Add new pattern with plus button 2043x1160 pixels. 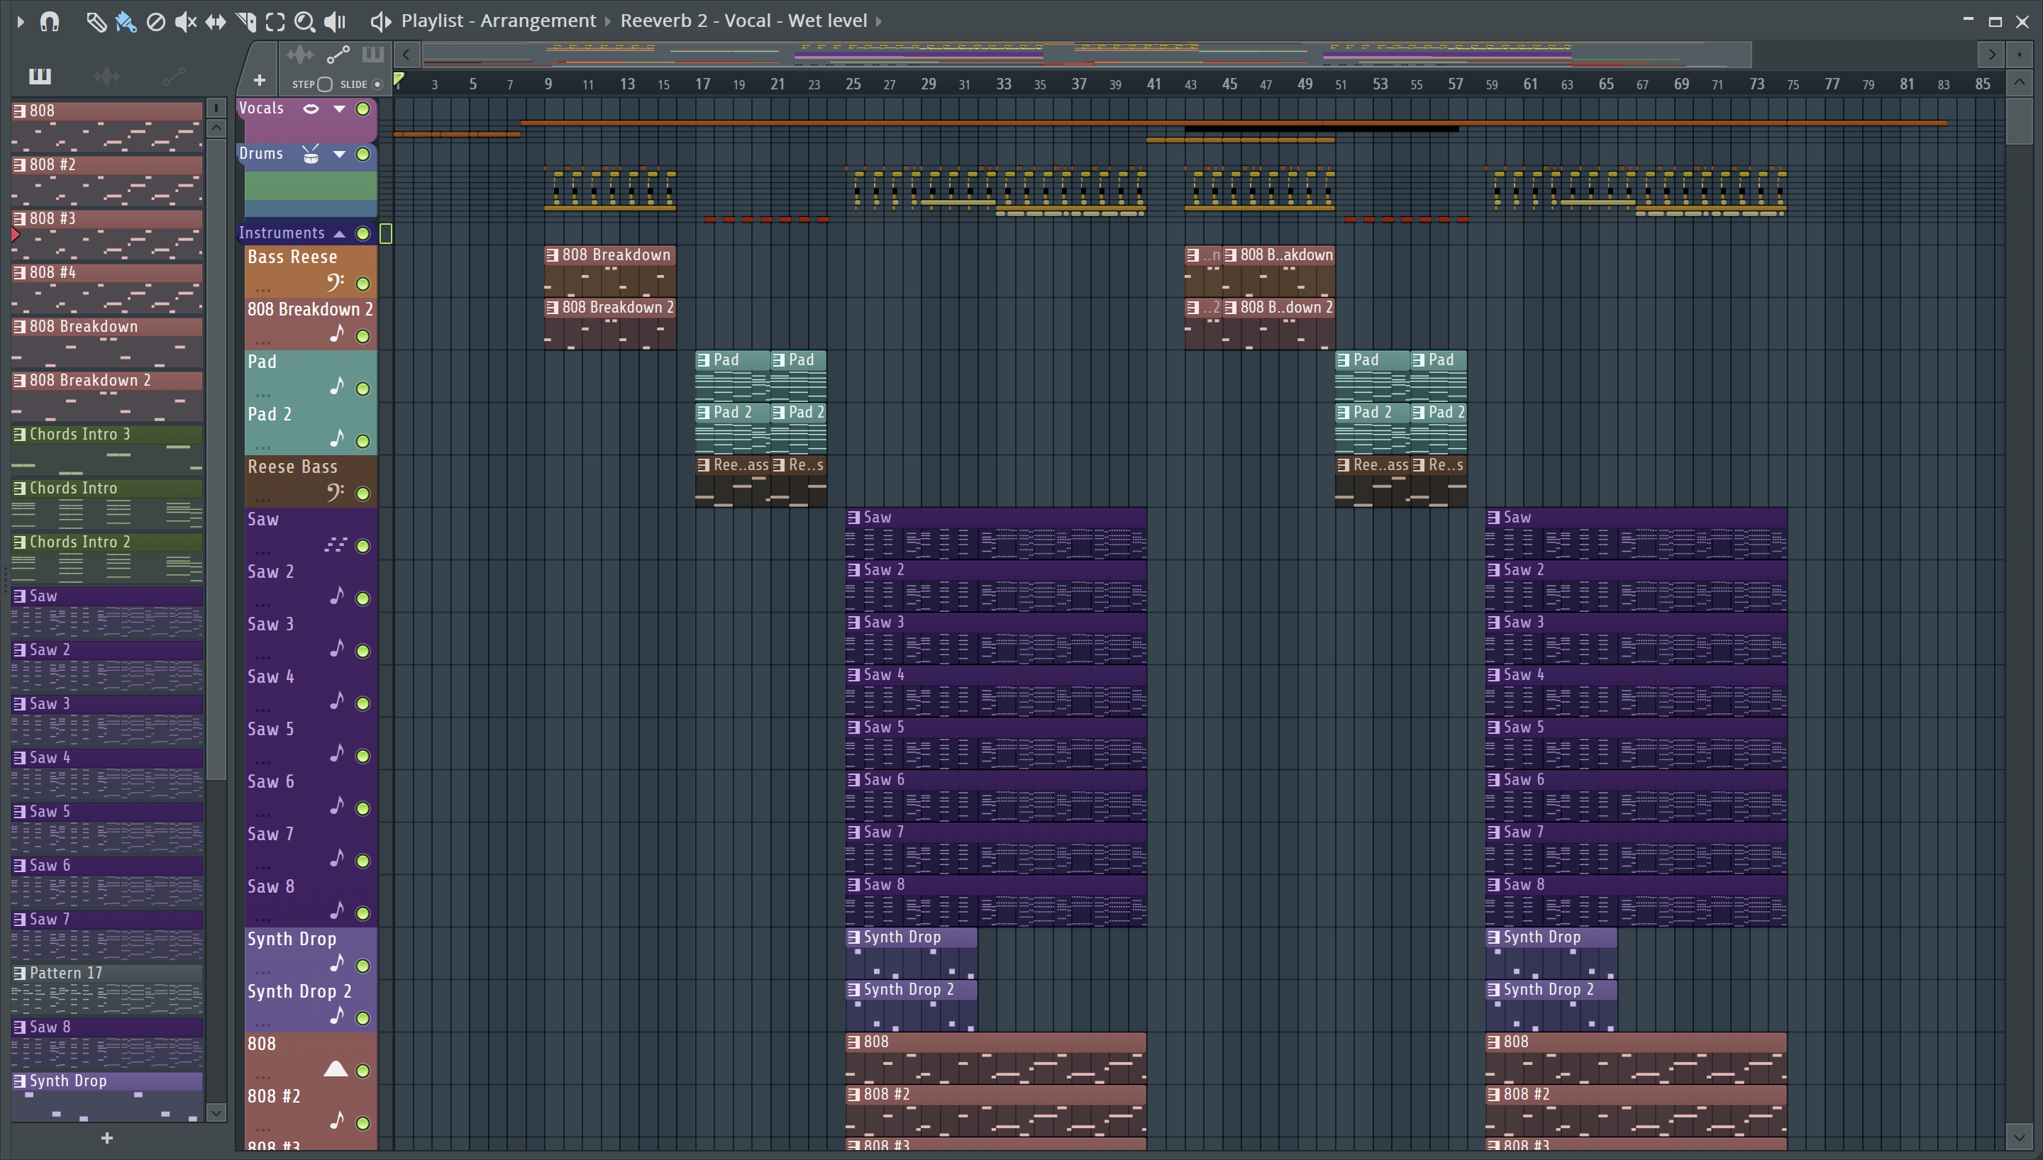pyautogui.click(x=107, y=1139)
